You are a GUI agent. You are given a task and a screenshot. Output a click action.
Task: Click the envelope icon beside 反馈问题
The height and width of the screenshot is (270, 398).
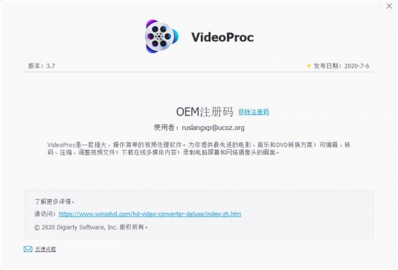pos(28,249)
